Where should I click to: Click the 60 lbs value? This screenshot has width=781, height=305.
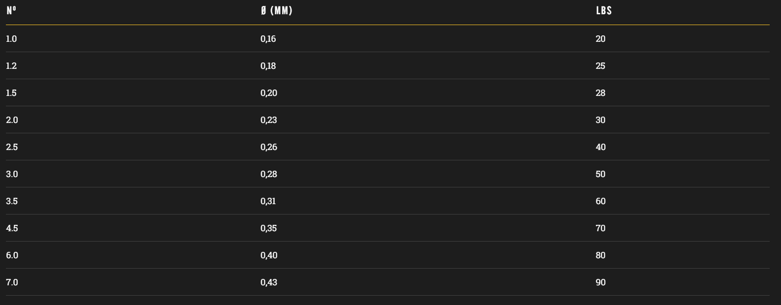(x=601, y=201)
